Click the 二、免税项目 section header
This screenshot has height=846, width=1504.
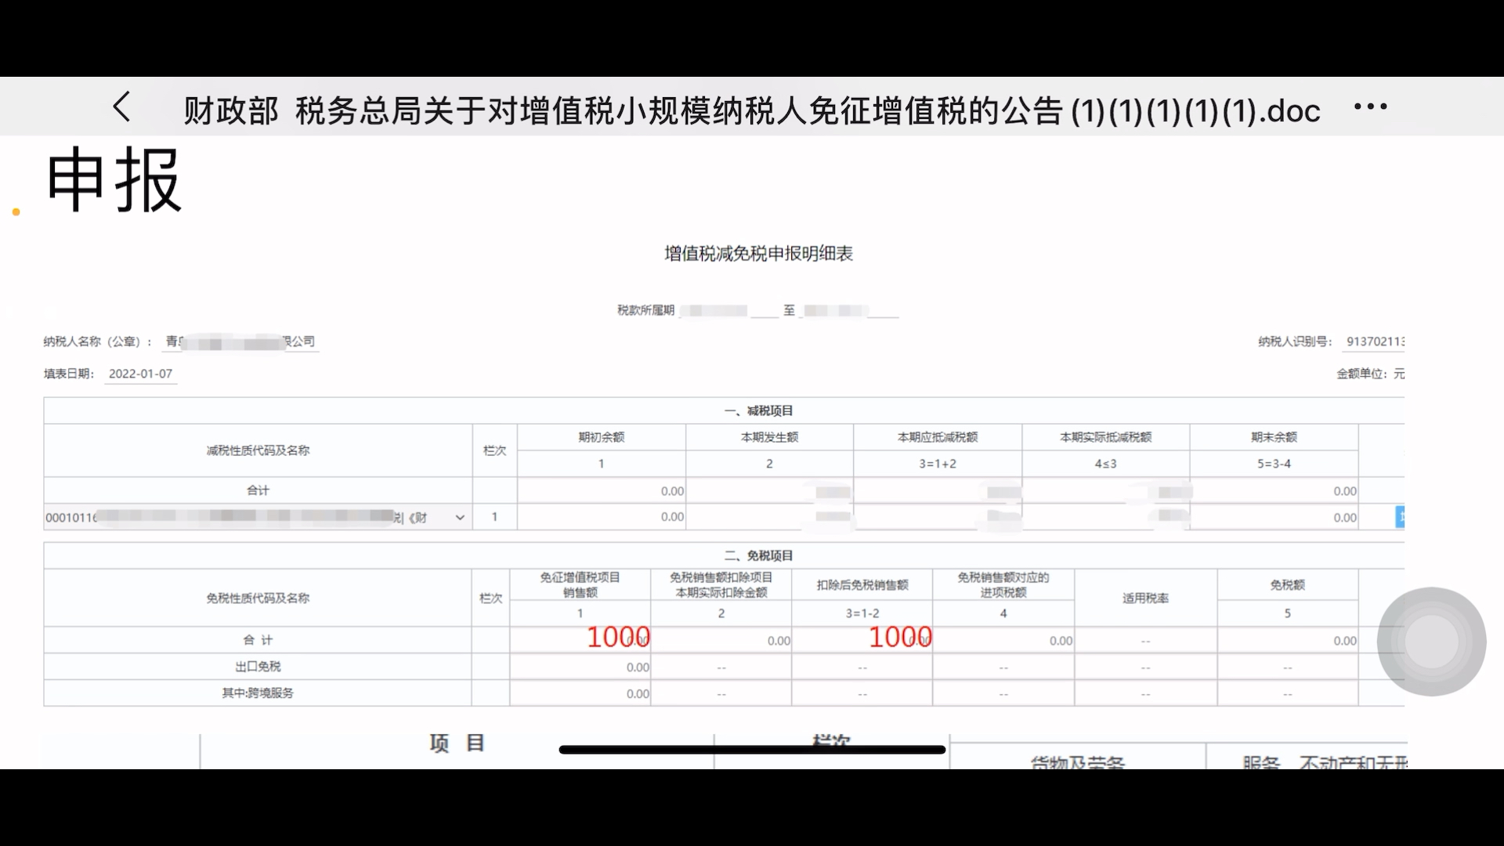pyautogui.click(x=758, y=556)
